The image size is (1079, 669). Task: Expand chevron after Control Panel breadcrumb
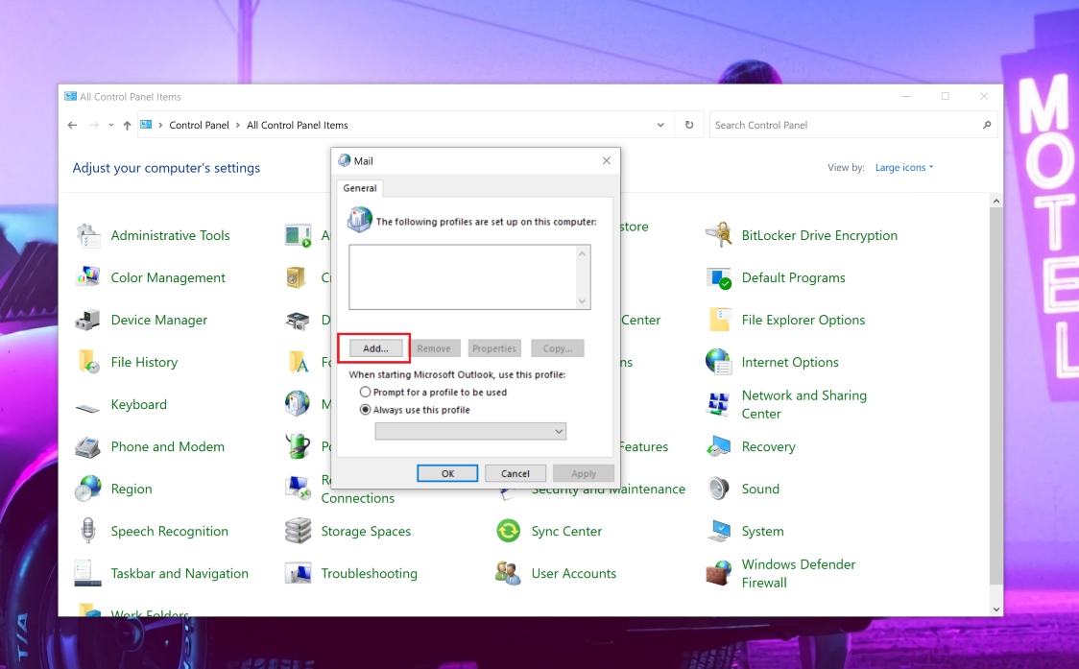pyautogui.click(x=237, y=125)
